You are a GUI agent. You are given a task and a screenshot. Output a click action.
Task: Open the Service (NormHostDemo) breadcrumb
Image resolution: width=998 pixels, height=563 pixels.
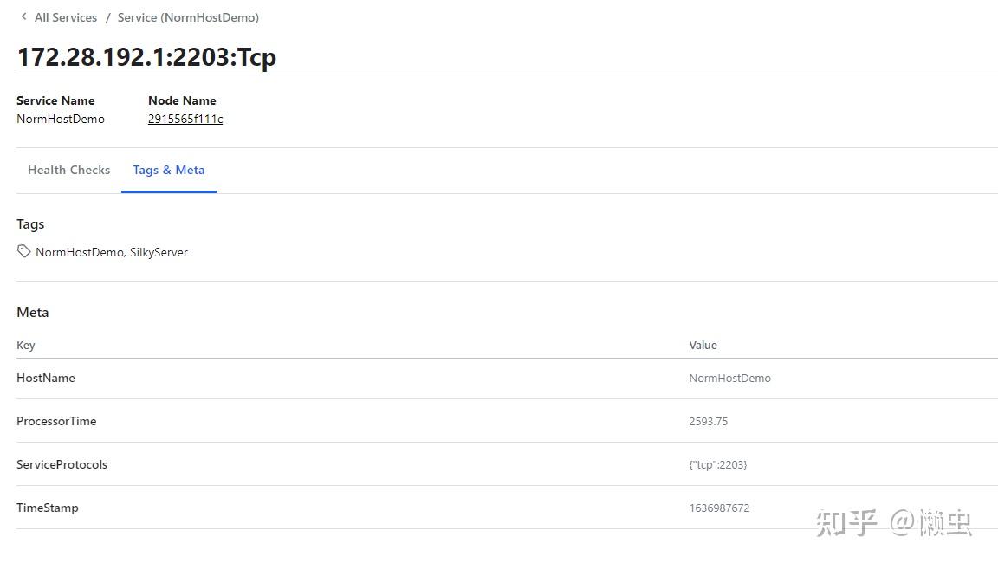[188, 17]
